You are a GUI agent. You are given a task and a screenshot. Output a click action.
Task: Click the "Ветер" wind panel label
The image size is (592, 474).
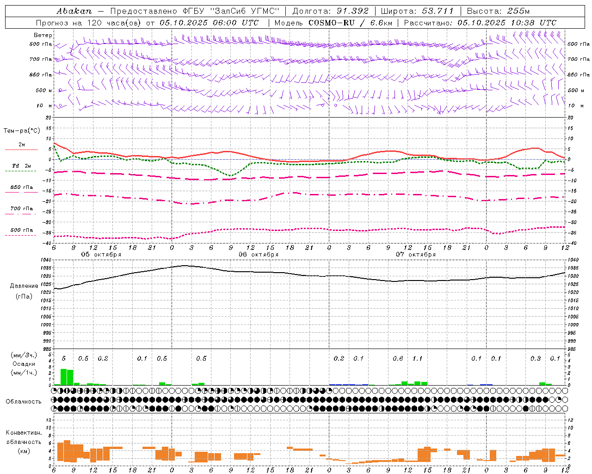tap(43, 35)
